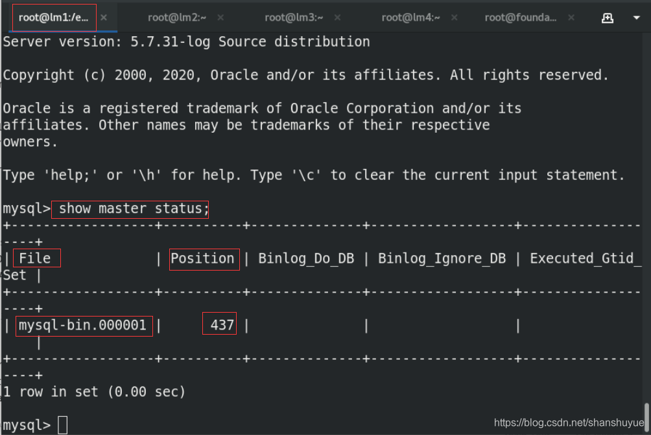651x435 pixels.
Task: Switch to the root@lm4:~ terminal tab
Action: (410, 17)
